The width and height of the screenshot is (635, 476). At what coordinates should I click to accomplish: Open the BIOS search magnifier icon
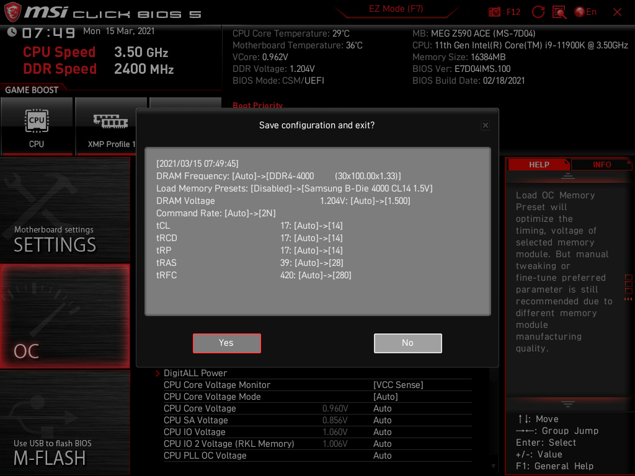click(559, 12)
